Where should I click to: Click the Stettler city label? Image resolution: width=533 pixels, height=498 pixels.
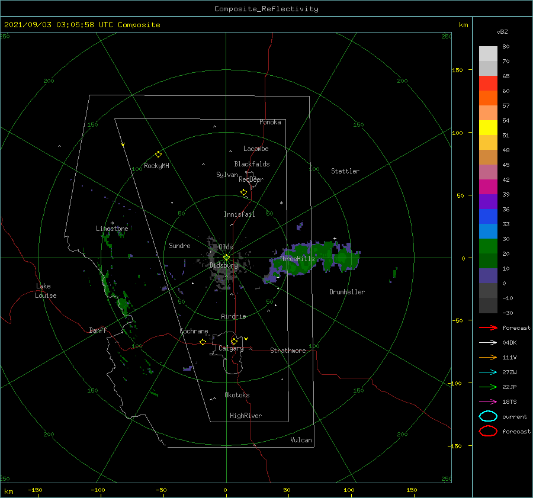(x=345, y=171)
